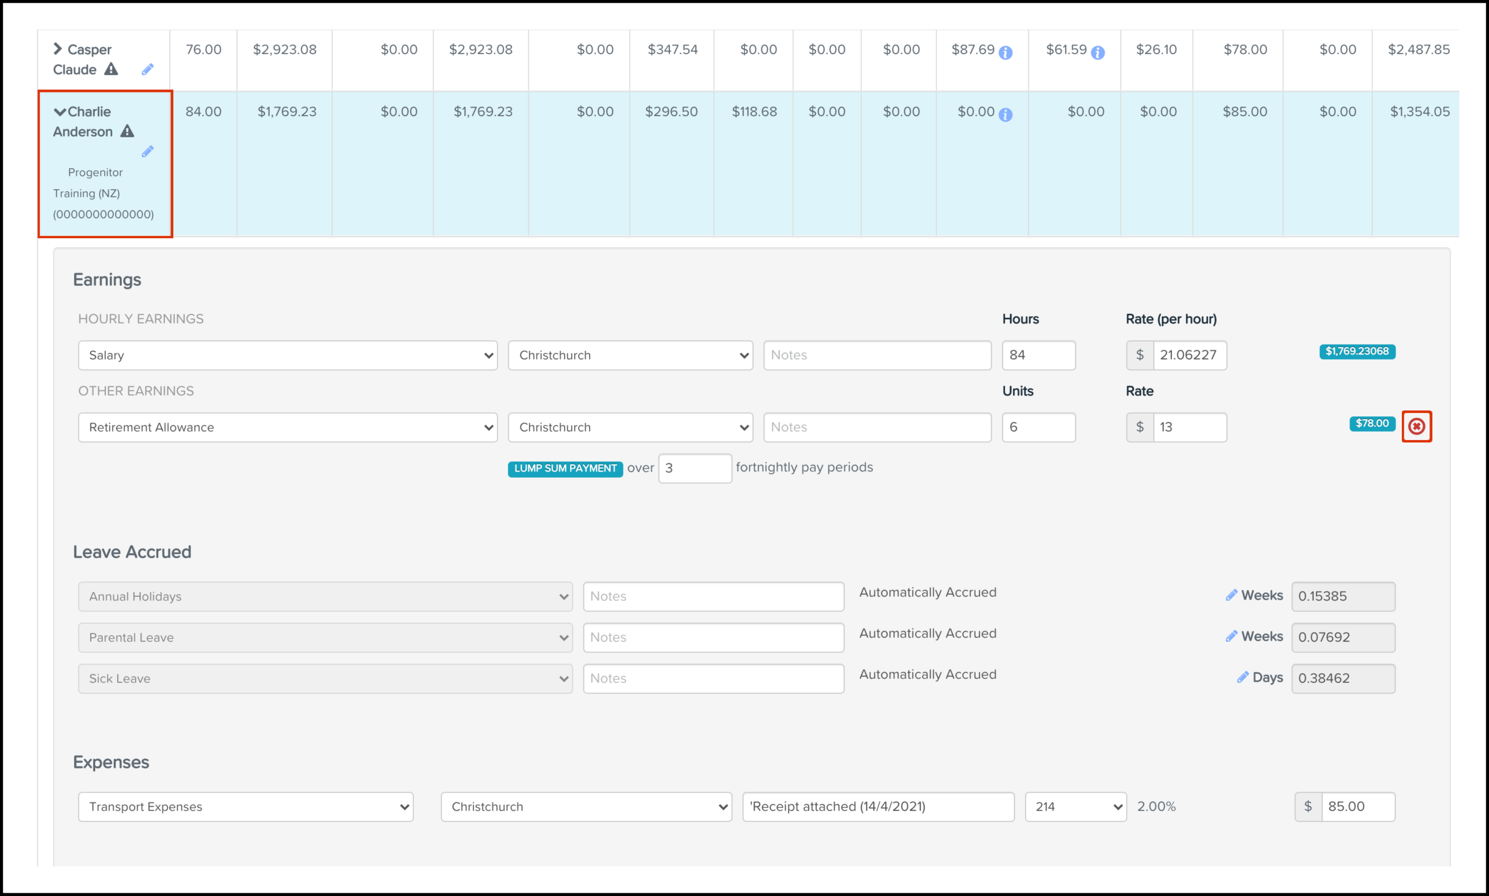
Task: Click info icon next to $61.59
Action: (x=1098, y=53)
